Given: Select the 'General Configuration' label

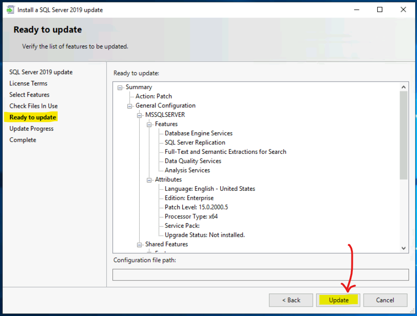Looking at the screenshot, I should [x=165, y=105].
